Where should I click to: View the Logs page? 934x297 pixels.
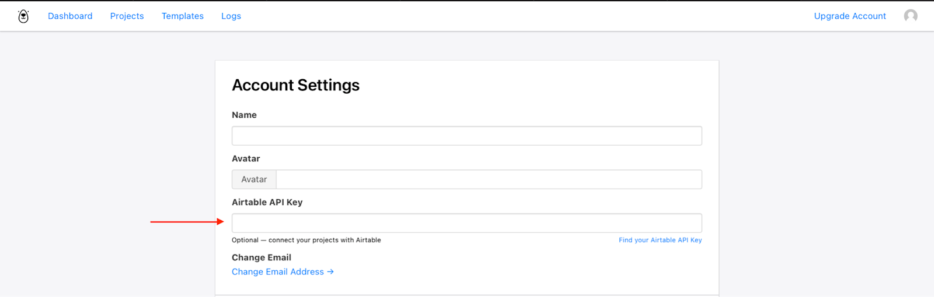point(231,16)
